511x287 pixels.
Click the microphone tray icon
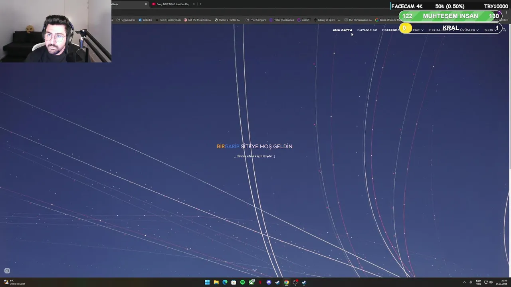click(471, 282)
